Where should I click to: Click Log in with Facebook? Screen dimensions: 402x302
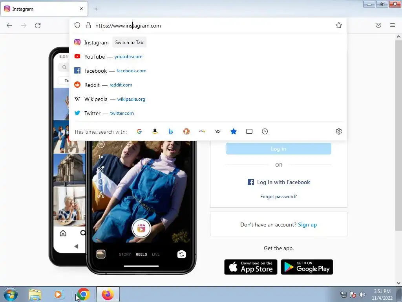pyautogui.click(x=279, y=182)
